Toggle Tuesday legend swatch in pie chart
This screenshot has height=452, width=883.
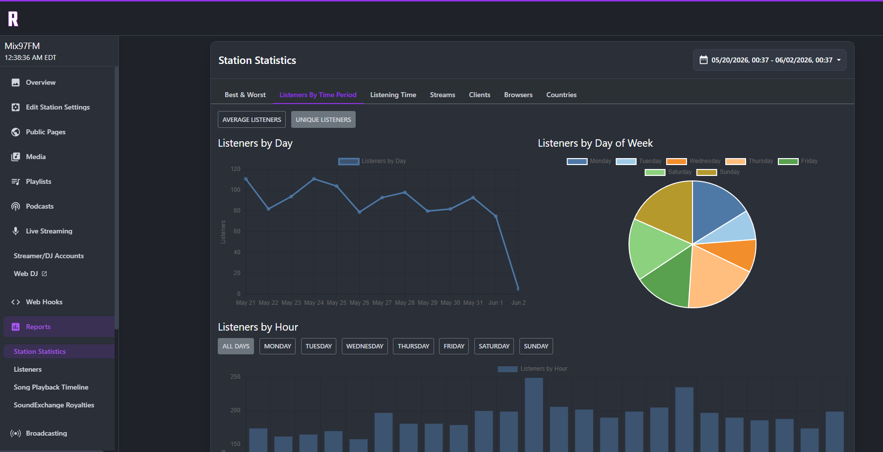(626, 161)
